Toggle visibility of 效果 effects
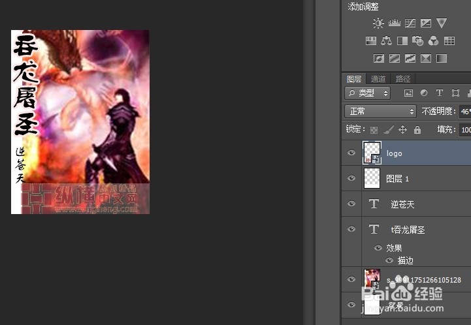The width and height of the screenshot is (471, 325). (378, 248)
